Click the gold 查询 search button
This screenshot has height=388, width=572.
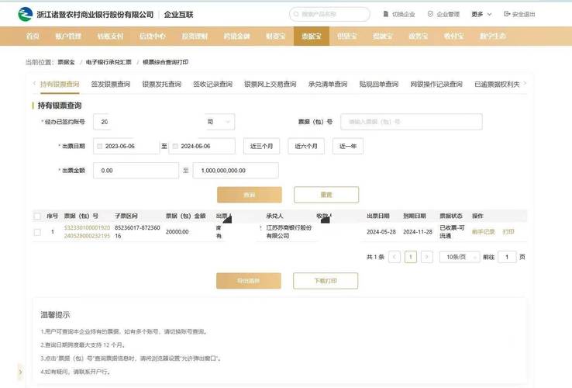click(x=250, y=195)
